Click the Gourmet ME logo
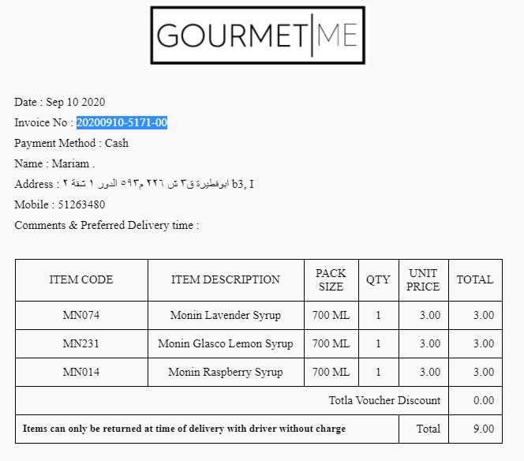Viewport: 524px width, 461px height. pyautogui.click(x=257, y=36)
